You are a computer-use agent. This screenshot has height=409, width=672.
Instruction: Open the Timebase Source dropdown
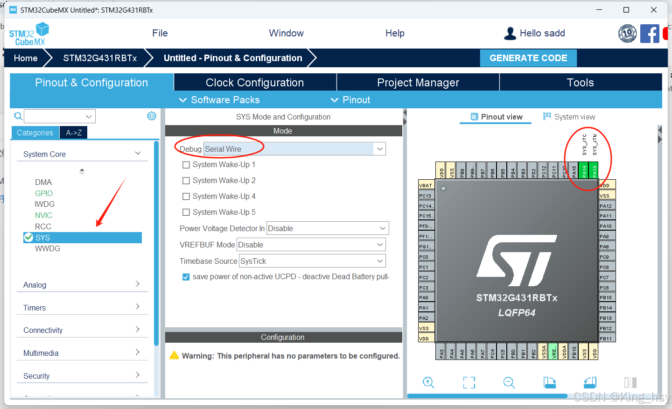(x=312, y=261)
